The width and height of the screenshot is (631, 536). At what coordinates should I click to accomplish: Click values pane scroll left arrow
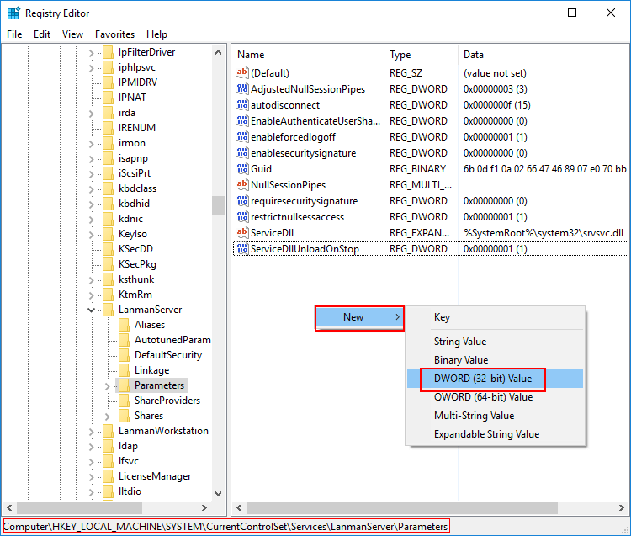[239, 508]
